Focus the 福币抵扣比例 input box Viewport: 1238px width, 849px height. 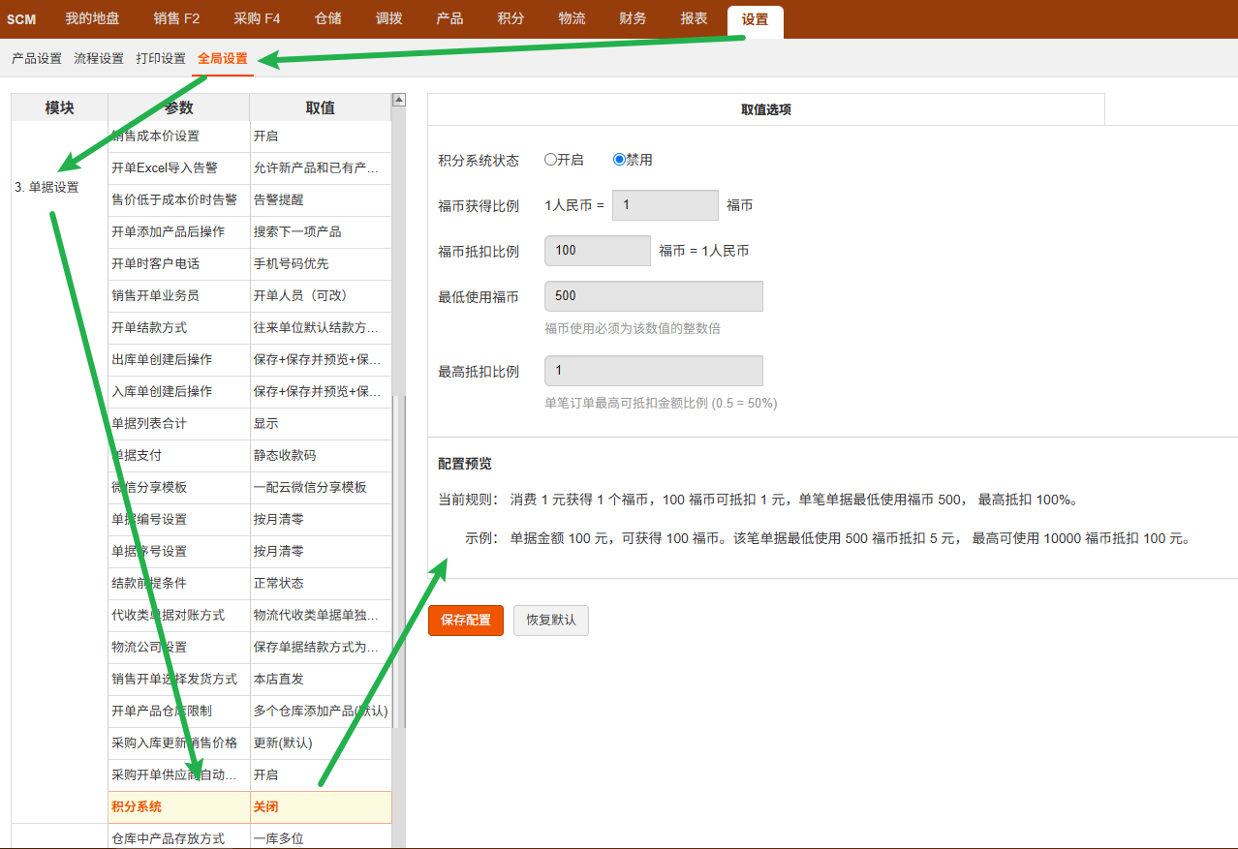(x=598, y=251)
